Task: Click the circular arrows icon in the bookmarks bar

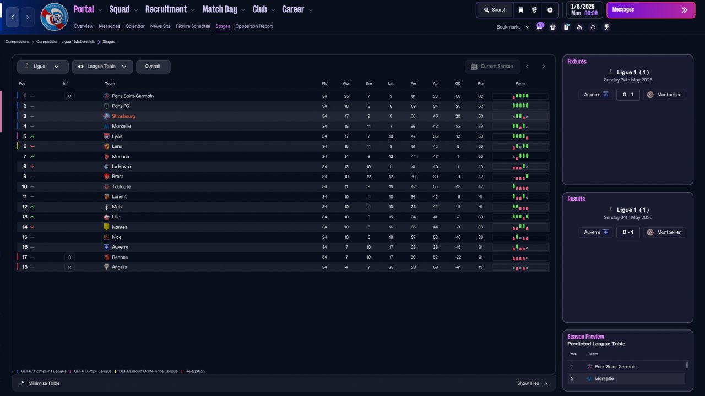Action: coord(593,27)
